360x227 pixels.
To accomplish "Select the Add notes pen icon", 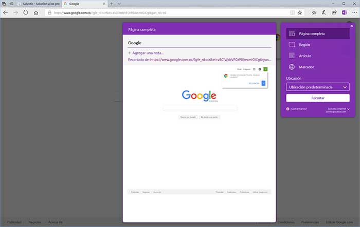I will [x=324, y=13].
